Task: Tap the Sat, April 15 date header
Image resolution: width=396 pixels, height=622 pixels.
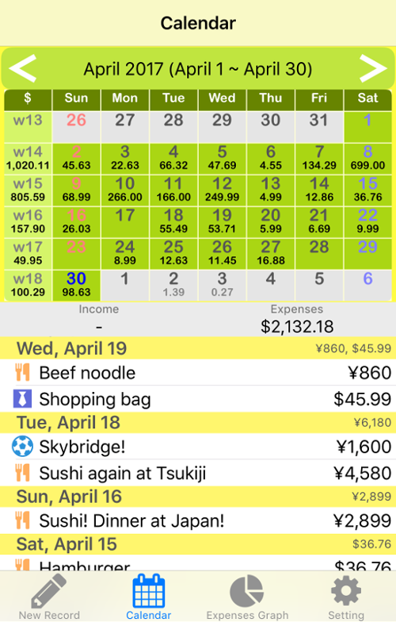Action: click(198, 544)
